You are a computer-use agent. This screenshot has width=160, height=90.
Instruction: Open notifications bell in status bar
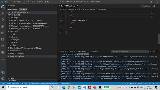(157, 83)
